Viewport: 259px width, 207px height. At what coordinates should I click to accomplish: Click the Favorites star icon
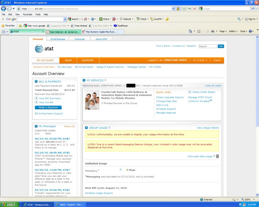(3, 26)
